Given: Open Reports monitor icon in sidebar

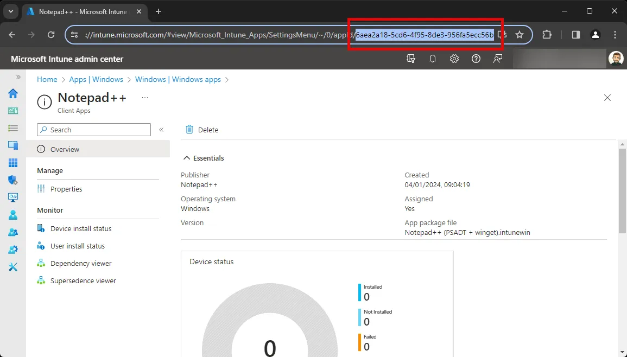Looking at the screenshot, I should tap(13, 197).
